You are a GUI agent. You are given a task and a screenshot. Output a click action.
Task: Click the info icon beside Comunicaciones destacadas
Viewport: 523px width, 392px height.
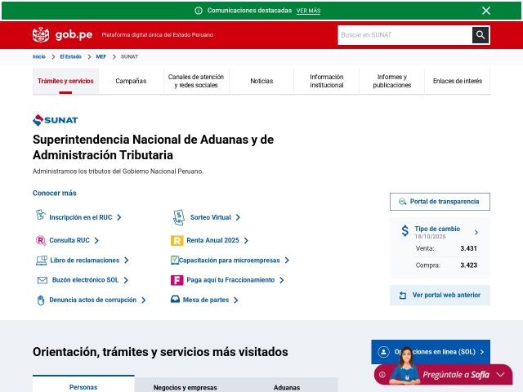tap(199, 11)
